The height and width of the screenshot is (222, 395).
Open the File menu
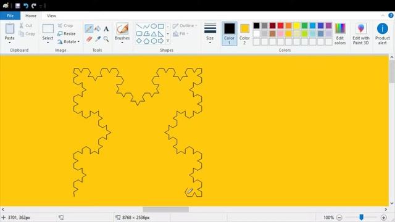(x=10, y=15)
